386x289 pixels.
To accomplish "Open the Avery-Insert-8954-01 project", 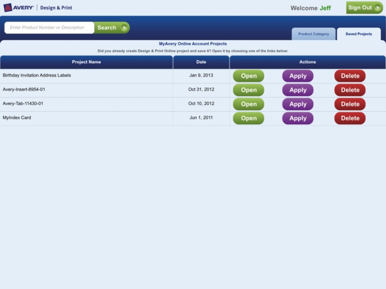I will [x=249, y=90].
